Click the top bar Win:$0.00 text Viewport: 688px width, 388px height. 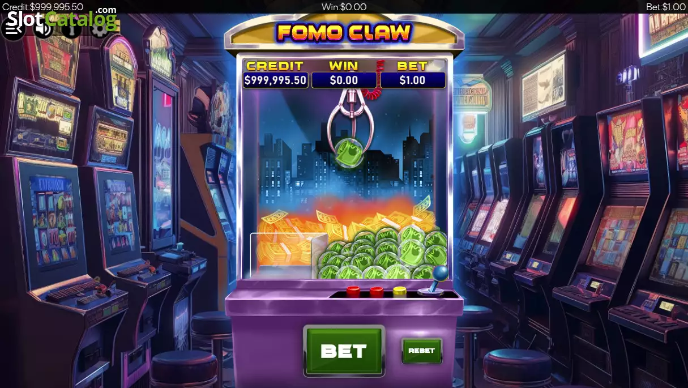tap(344, 7)
